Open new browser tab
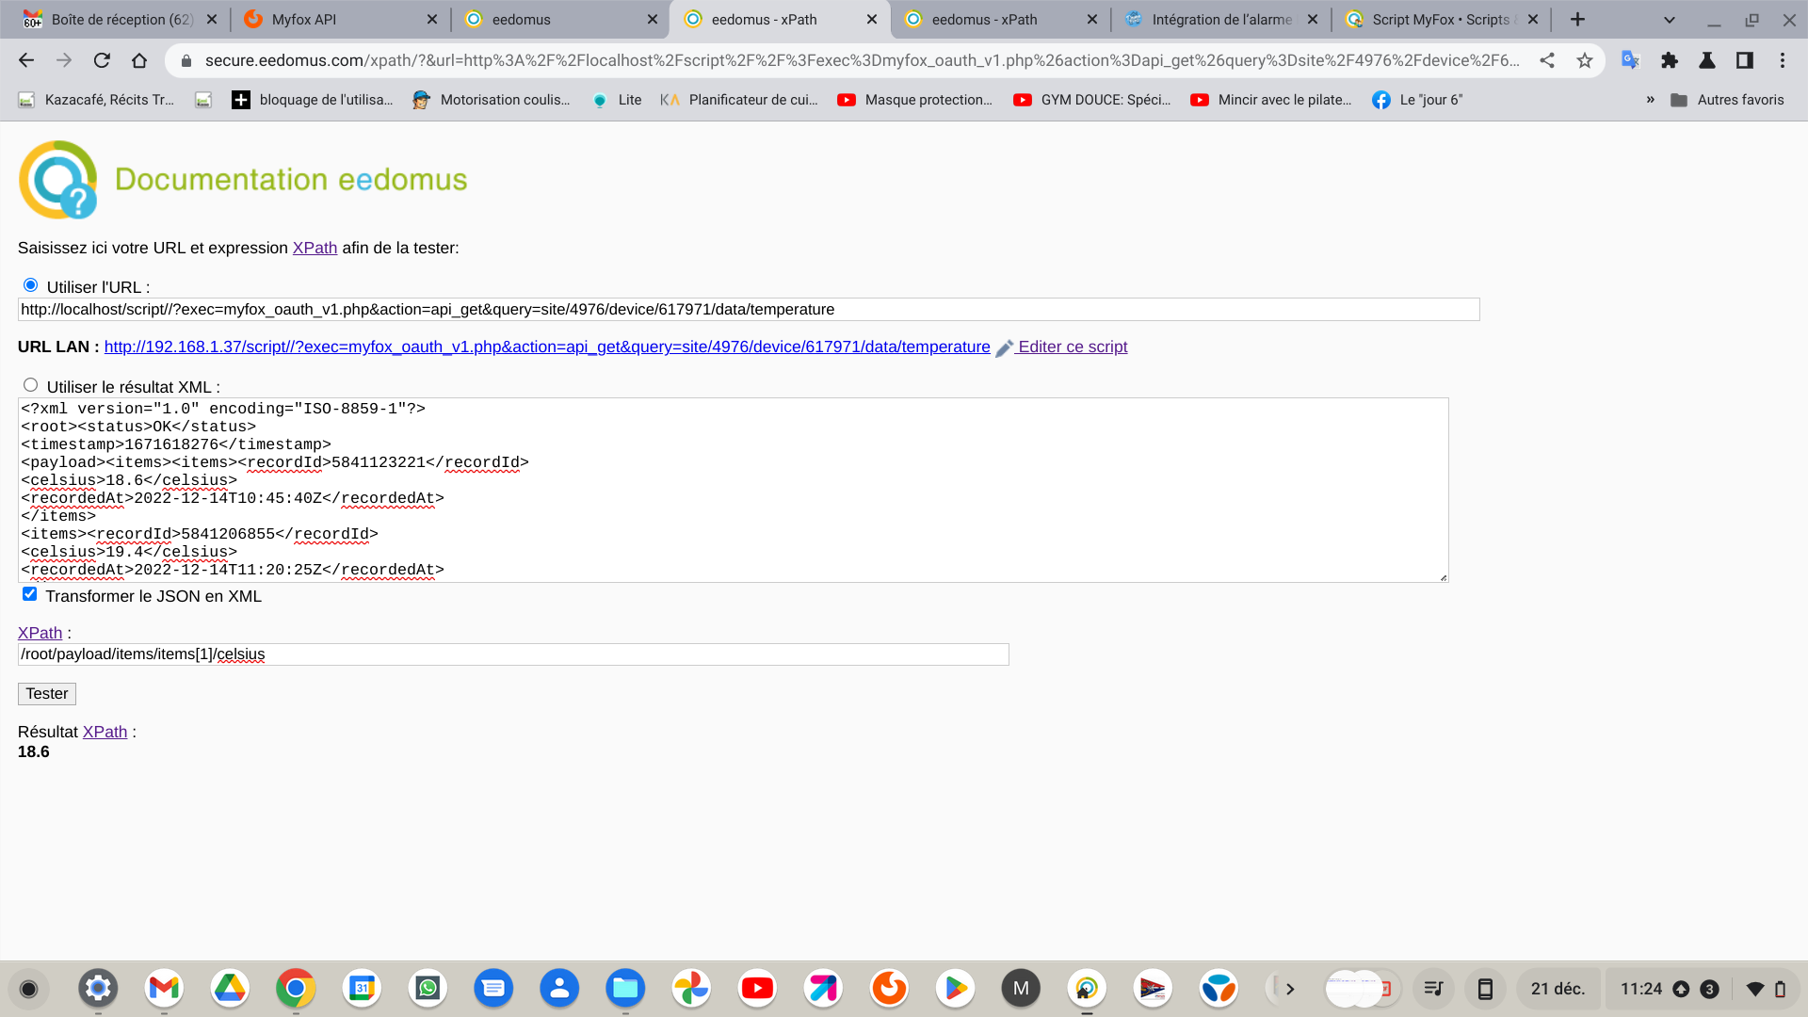 [x=1577, y=19]
